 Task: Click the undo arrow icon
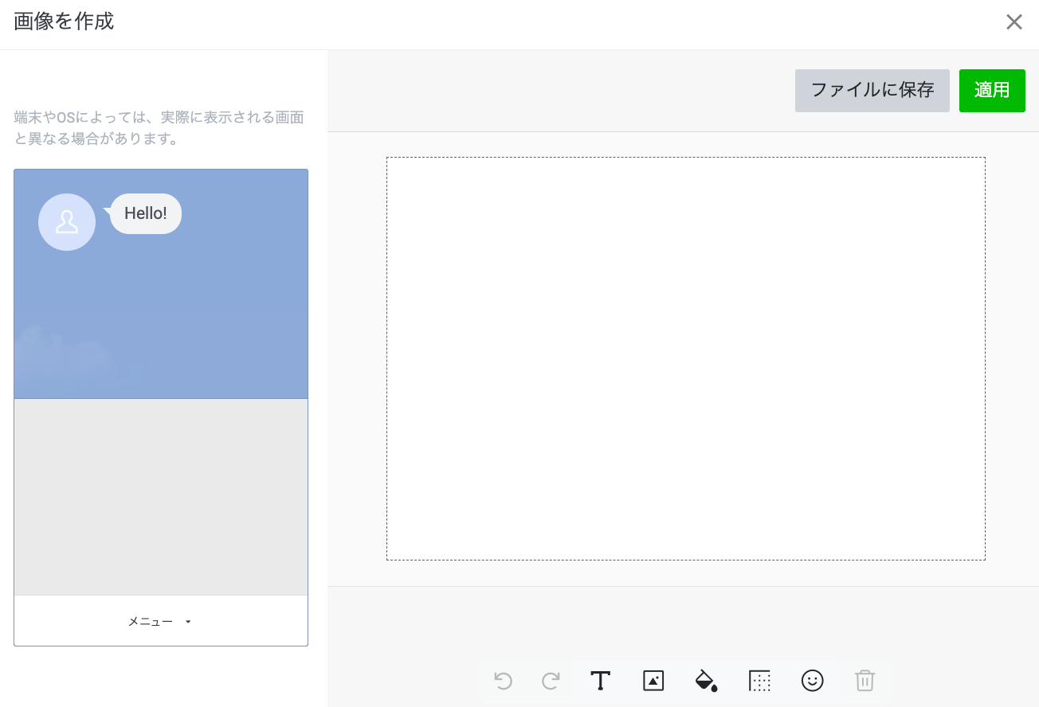coord(503,681)
